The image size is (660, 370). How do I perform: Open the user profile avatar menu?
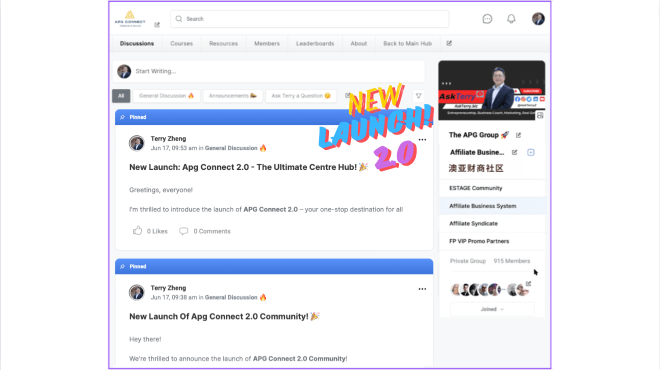pyautogui.click(x=538, y=19)
